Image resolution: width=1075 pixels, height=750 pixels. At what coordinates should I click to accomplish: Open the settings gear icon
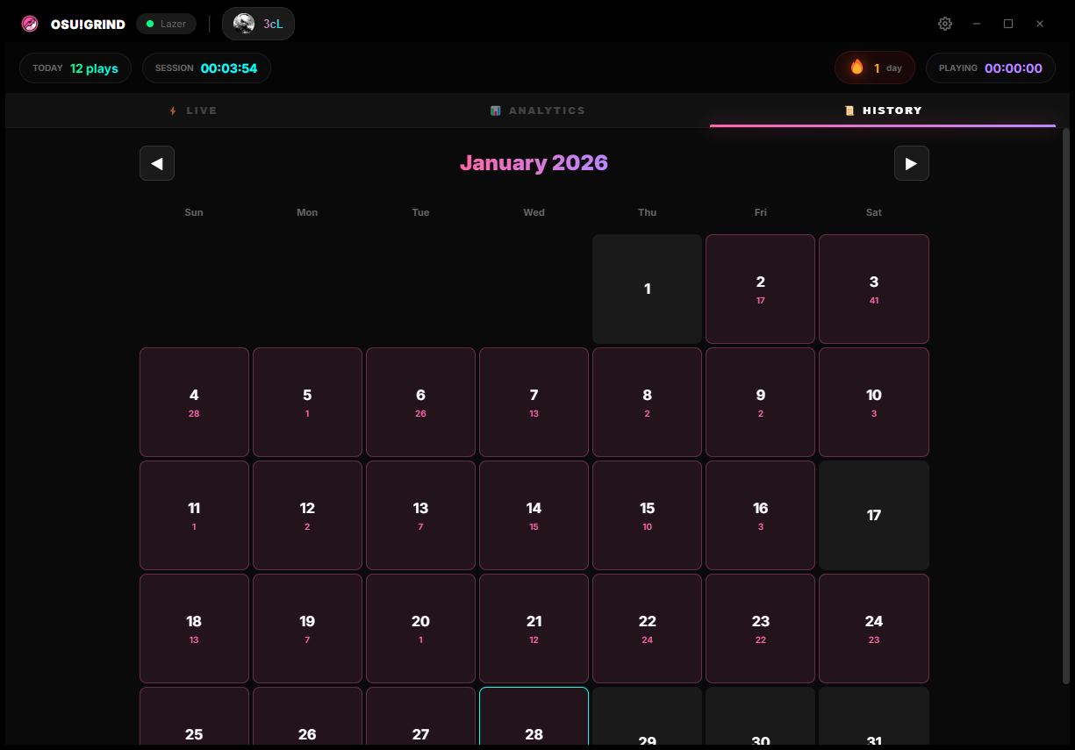click(x=945, y=24)
